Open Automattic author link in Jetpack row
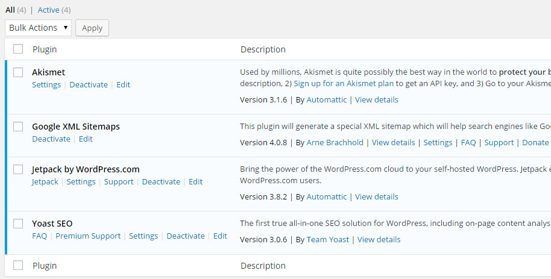Image resolution: width=551 pixels, height=279 pixels. point(327,197)
